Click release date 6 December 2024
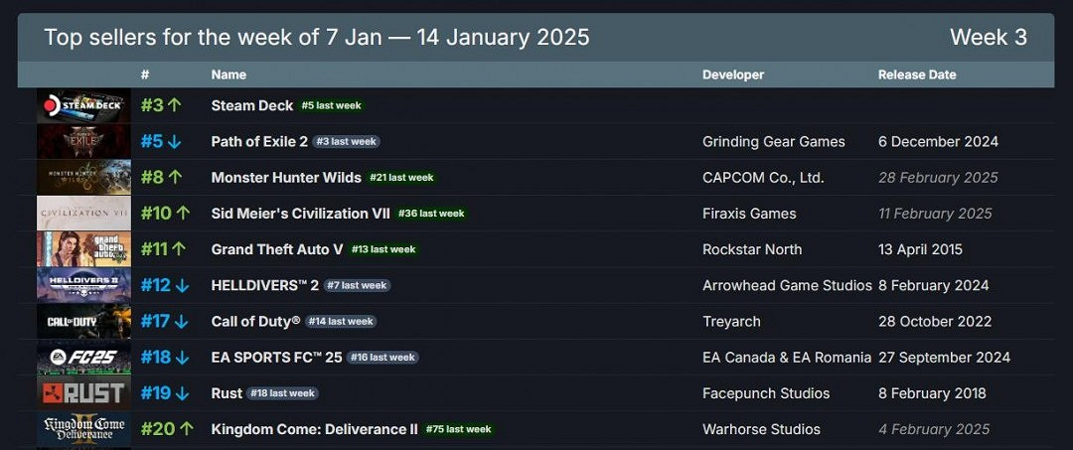 tap(938, 142)
